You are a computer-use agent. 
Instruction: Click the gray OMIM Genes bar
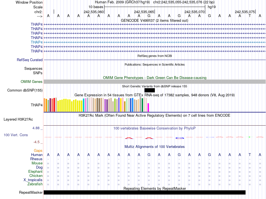point(155,81)
